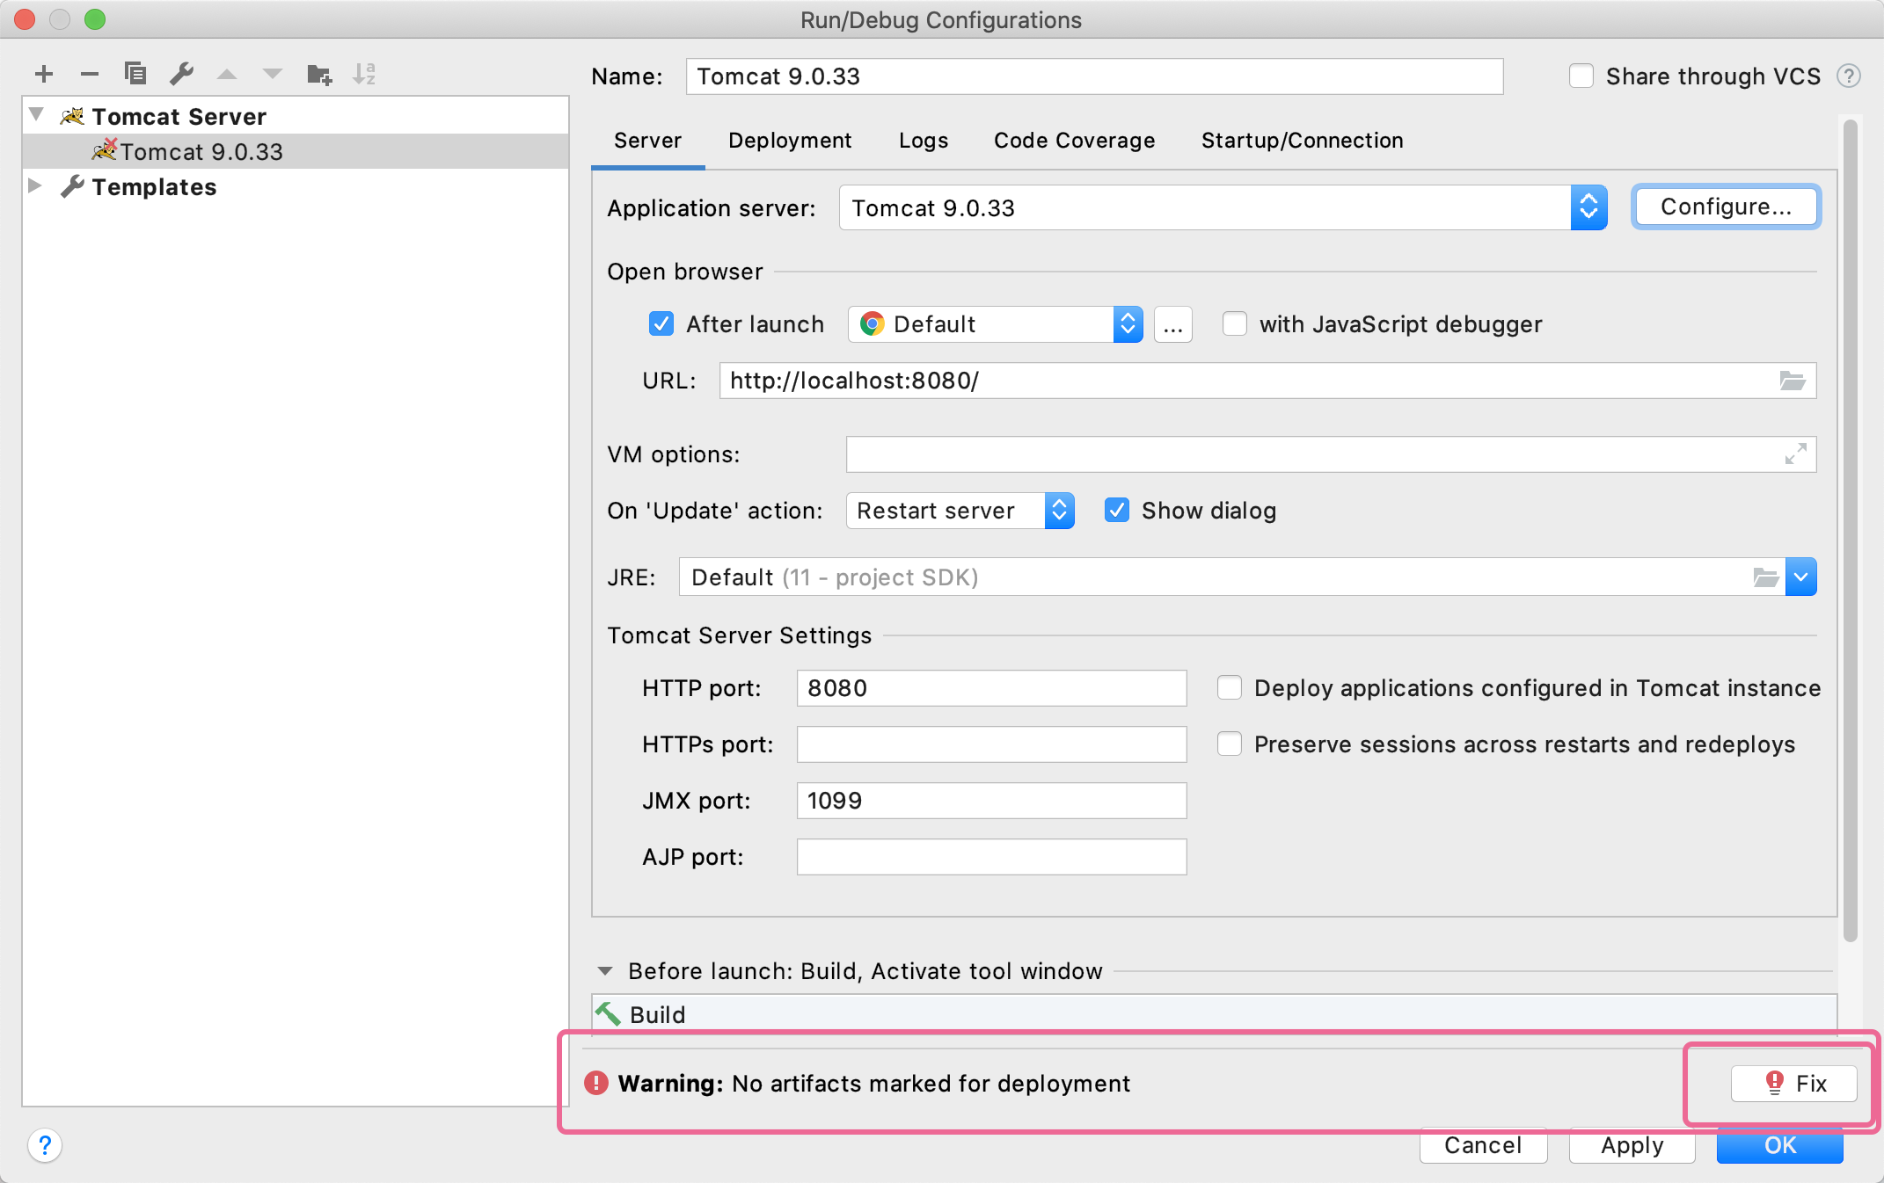Open Application server dropdown

(x=1223, y=208)
